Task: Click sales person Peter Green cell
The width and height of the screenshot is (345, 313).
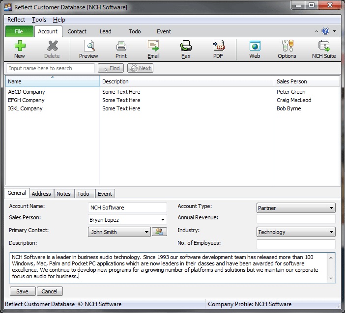Action: pos(291,92)
